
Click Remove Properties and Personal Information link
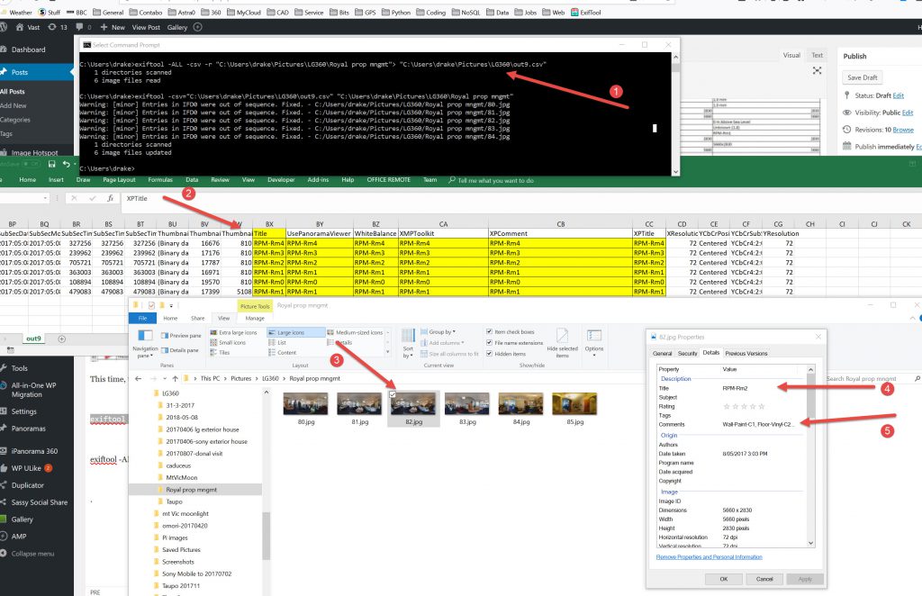tap(710, 557)
